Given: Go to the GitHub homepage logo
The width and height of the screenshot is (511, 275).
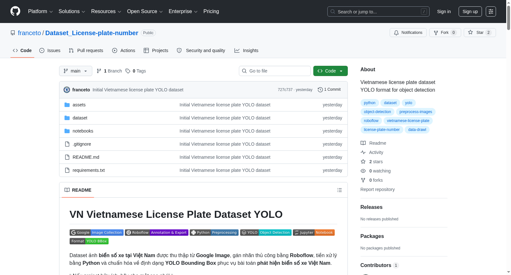Looking at the screenshot, I should tap(15, 11).
